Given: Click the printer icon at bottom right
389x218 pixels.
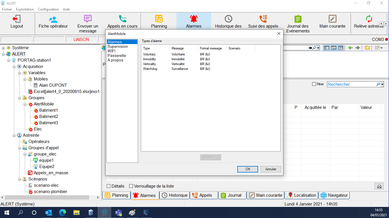Looking at the screenshot, I should 379,186.
